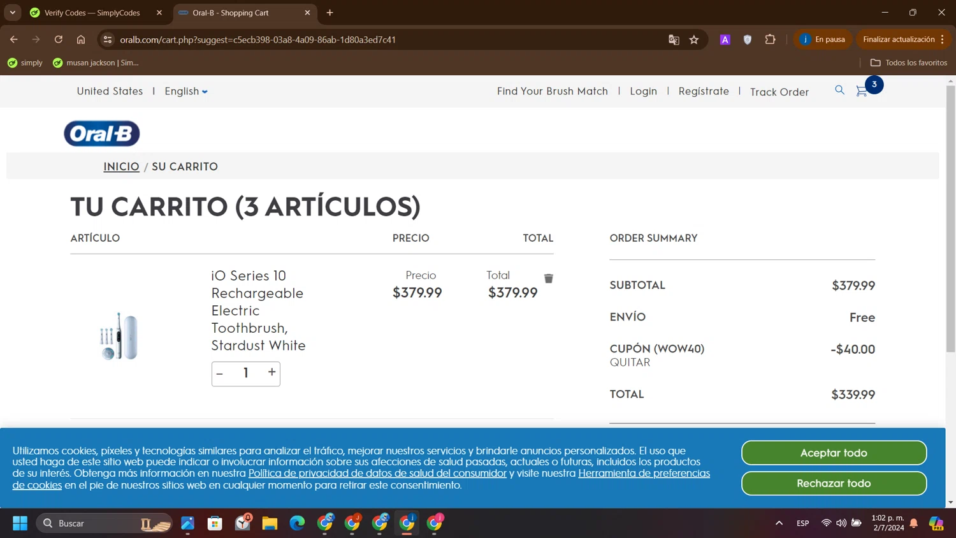Click the Windows taskbar Buscar search box

click(105, 523)
